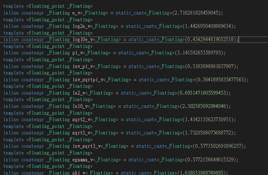Click static_cast on the egamma_v line

(143, 159)
